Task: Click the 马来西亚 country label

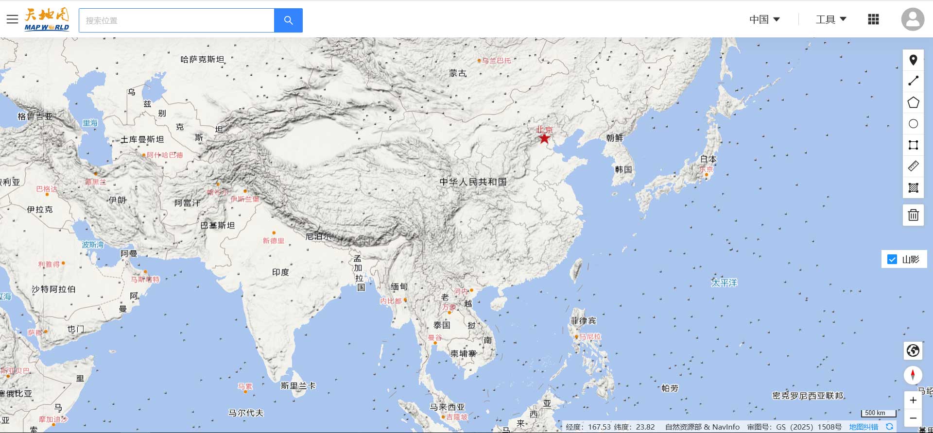Action: (x=448, y=407)
